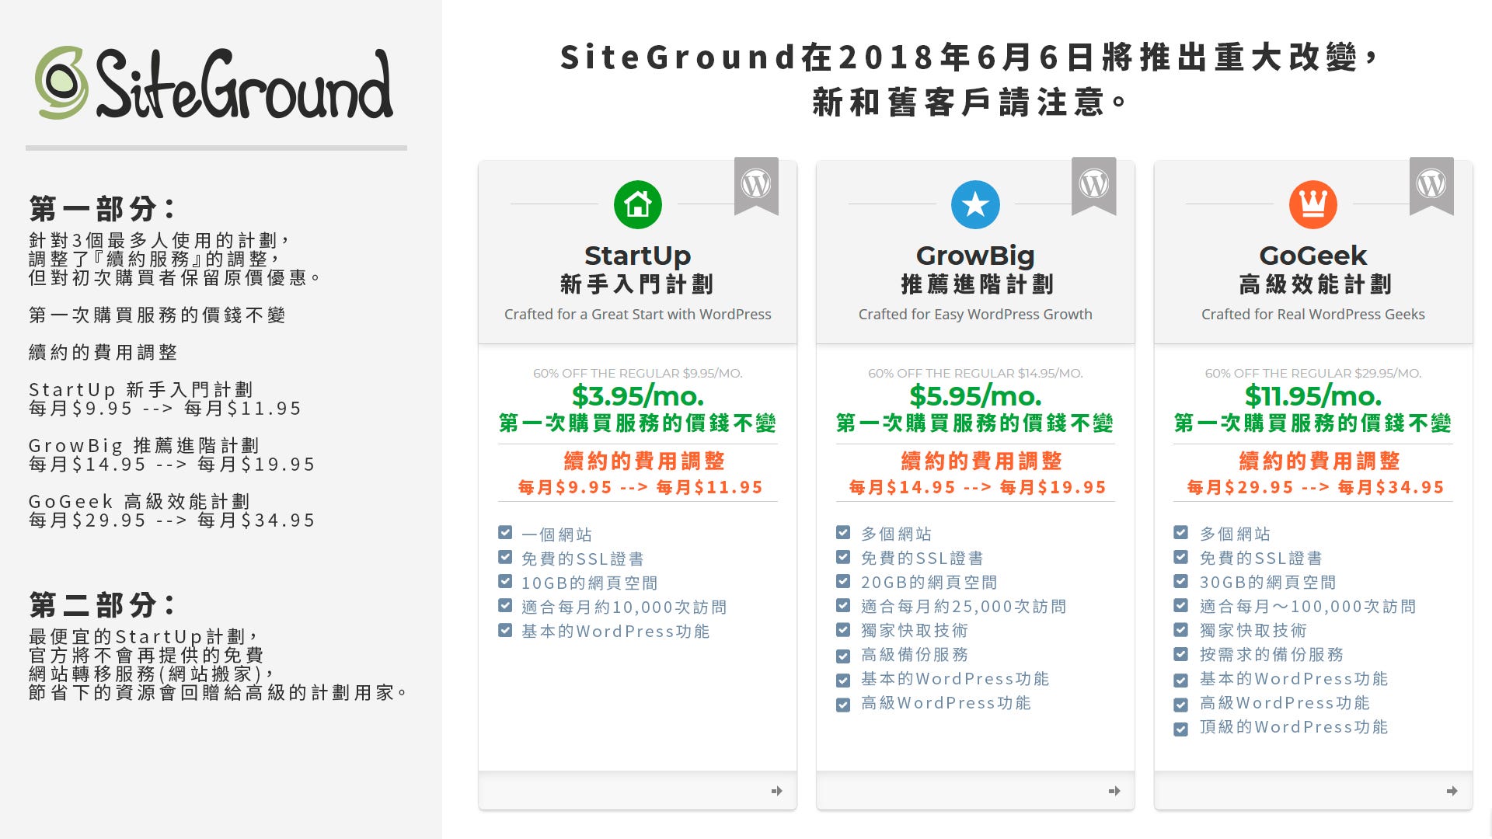
Task: Toggle GrowBig's 多個網站 checkbox
Action: pos(843,533)
